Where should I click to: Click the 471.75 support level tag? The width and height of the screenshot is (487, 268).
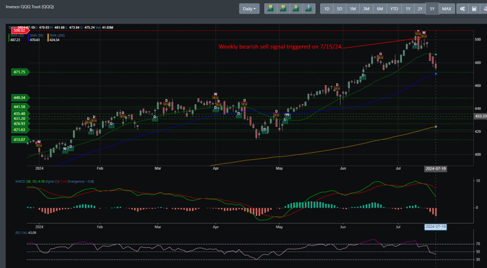(20, 72)
